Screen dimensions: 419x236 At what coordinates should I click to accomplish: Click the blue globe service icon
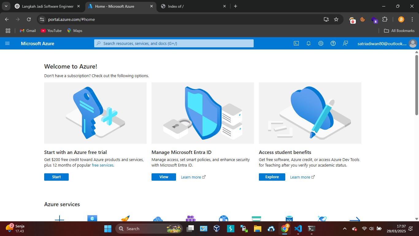(x=224, y=218)
